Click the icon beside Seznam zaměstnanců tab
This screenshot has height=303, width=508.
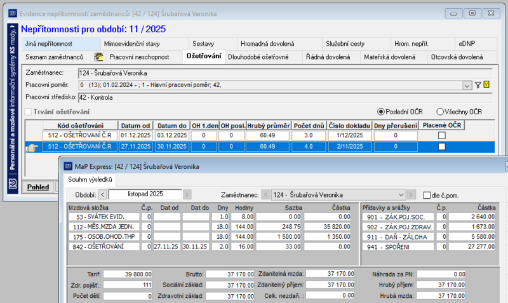coord(98,57)
